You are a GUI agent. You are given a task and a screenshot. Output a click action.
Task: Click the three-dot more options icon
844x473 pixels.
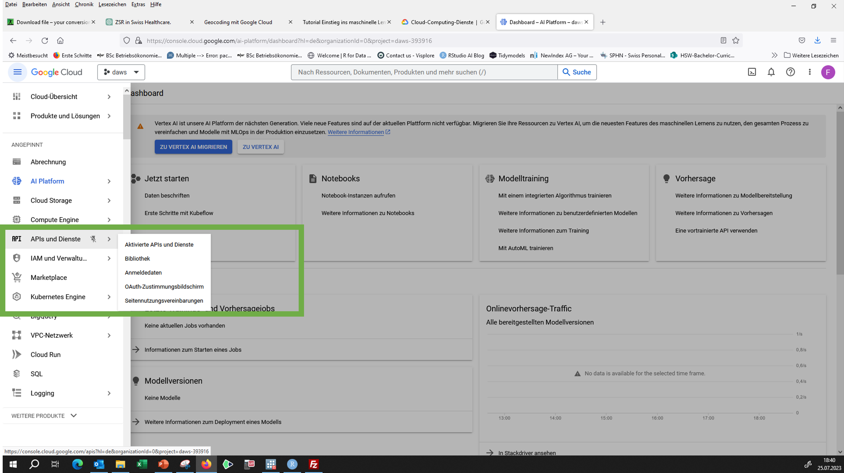click(810, 72)
